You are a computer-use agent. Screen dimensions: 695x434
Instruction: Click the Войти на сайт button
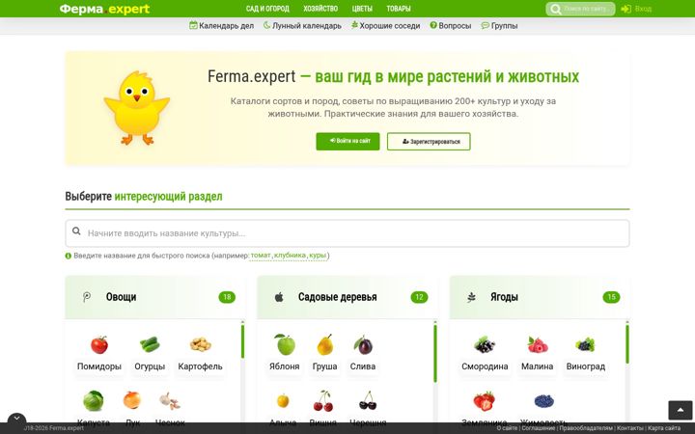[347, 141]
